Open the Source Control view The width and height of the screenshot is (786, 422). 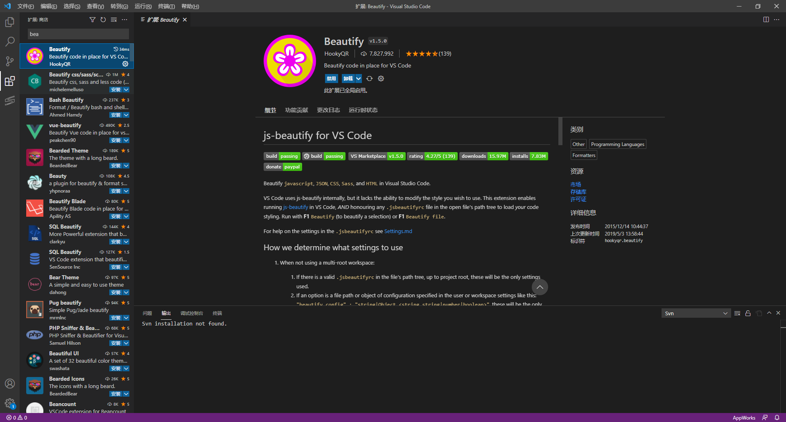click(10, 61)
